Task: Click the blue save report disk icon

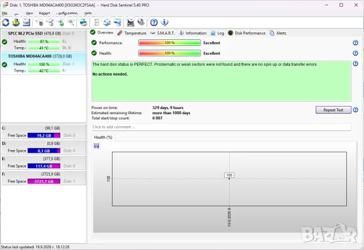Action: tap(107, 23)
